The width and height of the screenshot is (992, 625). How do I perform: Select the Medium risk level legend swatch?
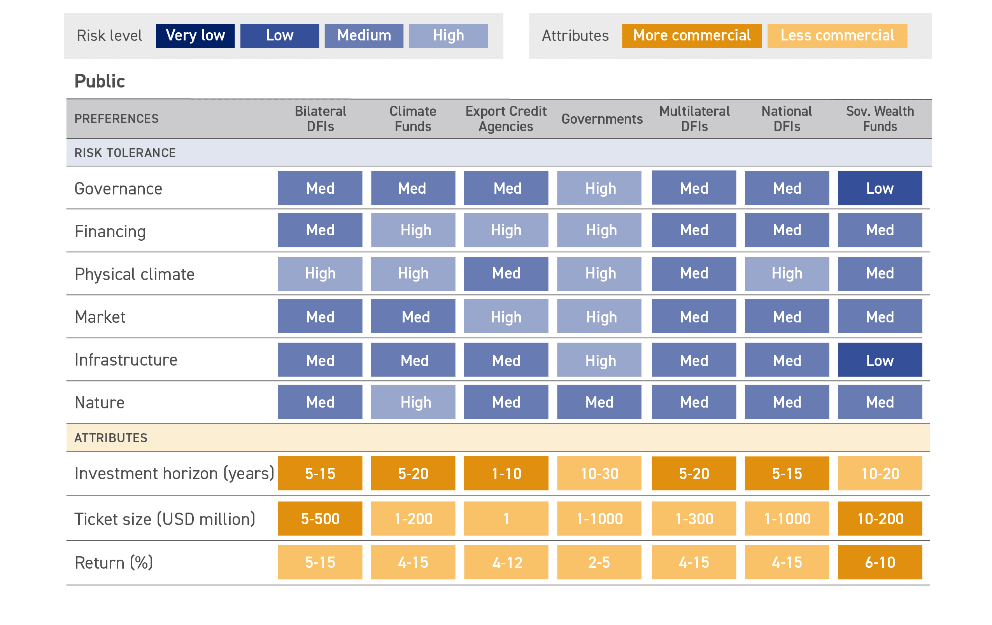363,36
